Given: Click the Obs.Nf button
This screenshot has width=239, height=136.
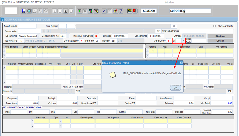Looking at the screenshot, I should (220, 41).
